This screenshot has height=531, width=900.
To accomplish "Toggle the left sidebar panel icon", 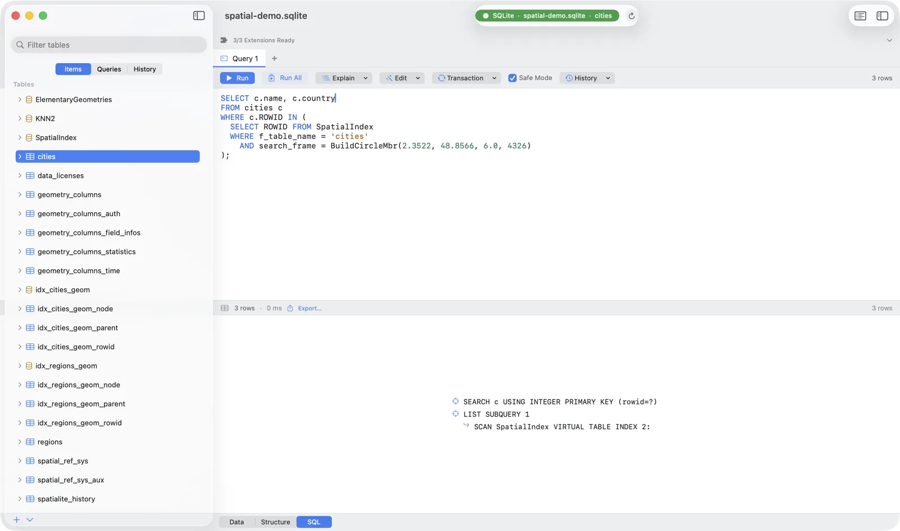I will click(x=199, y=16).
